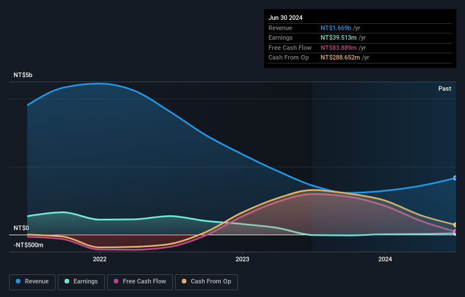Click the NT$288.652m cash from op value
Viewport: 465px width, 297px height.
tap(340, 58)
